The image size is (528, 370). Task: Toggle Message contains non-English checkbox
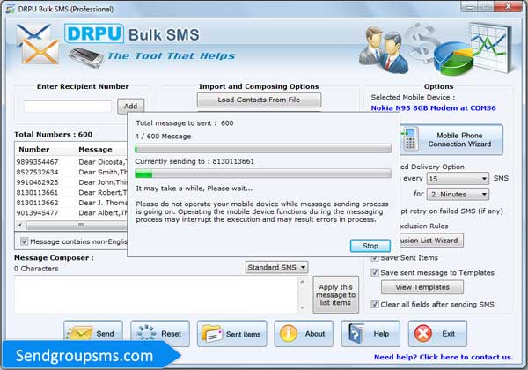click(25, 241)
